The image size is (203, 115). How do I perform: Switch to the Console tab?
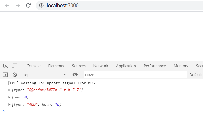[x=33, y=66]
